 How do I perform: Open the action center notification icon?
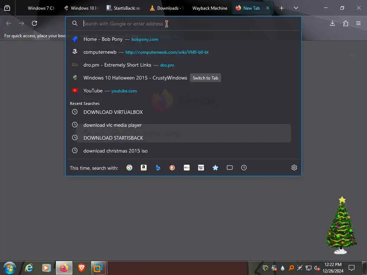(x=352, y=268)
